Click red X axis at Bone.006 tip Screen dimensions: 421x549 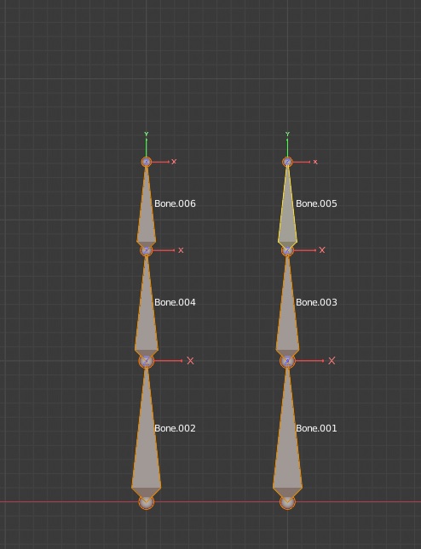pyautogui.click(x=164, y=162)
